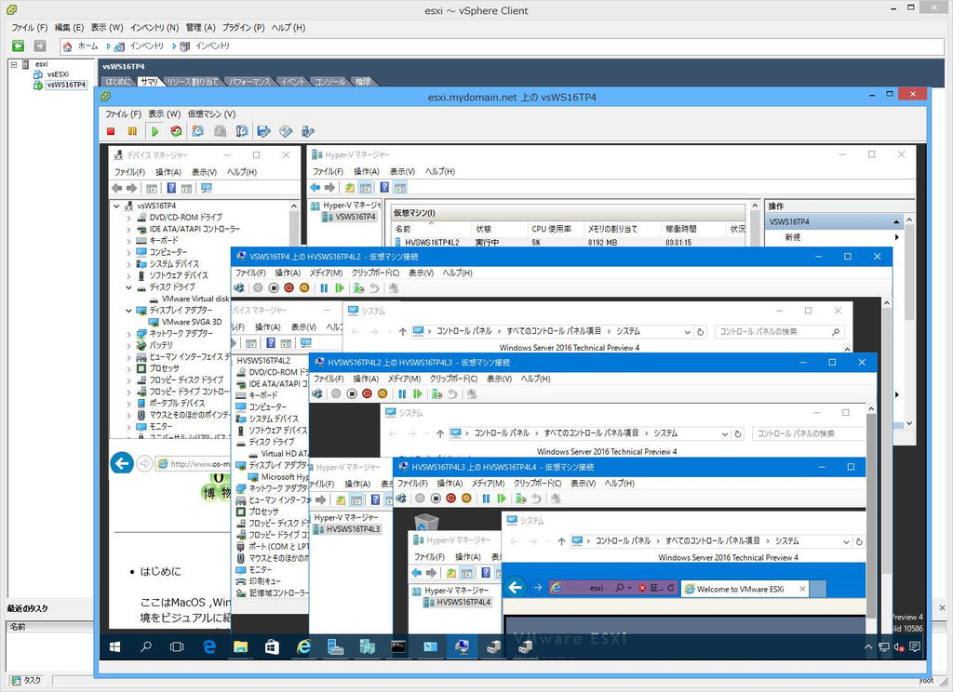Screen dimensions: 953x692
Task: Click the タスク button in vSphere status bar
Action: pos(27,681)
